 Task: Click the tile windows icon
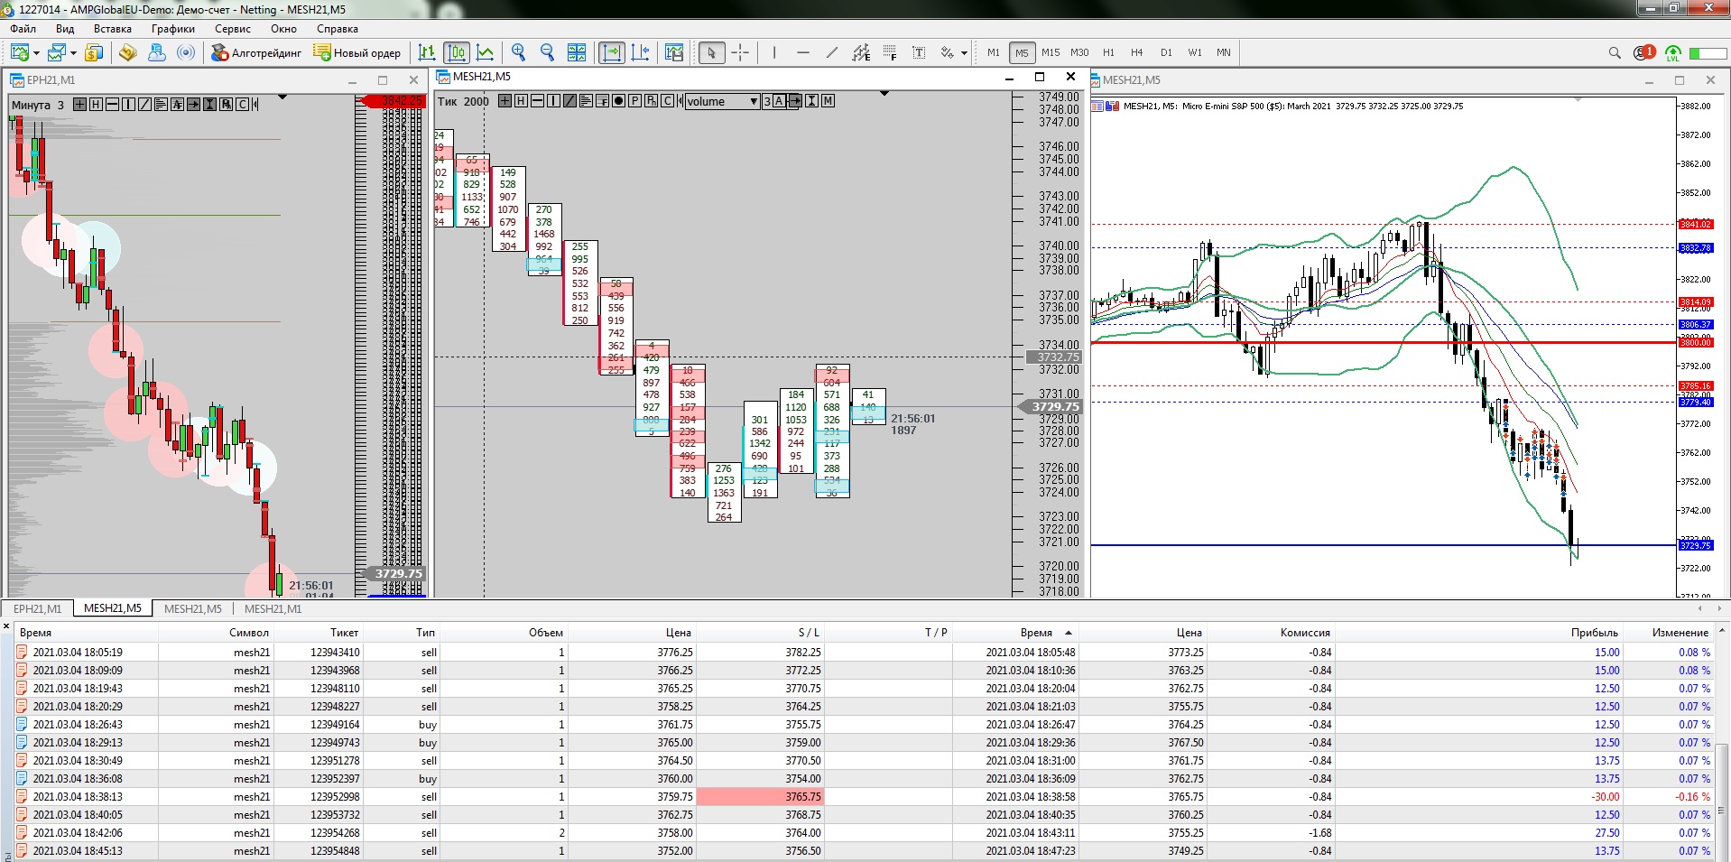point(577,52)
